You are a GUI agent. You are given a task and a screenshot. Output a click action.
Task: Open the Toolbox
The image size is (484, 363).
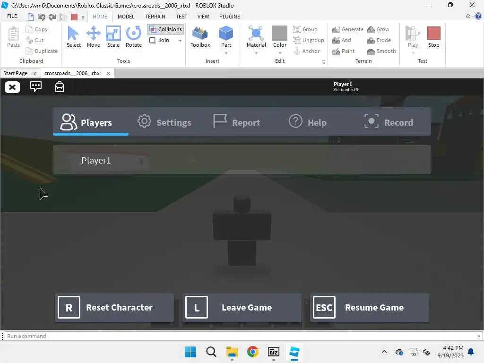pos(200,37)
